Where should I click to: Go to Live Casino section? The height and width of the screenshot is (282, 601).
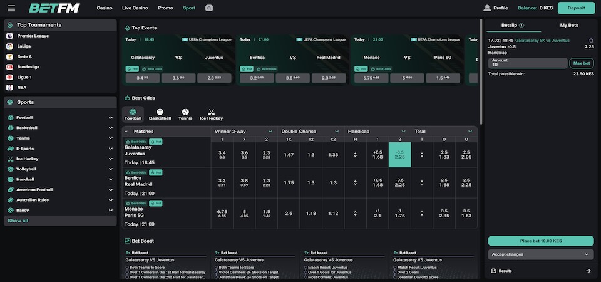coord(135,8)
